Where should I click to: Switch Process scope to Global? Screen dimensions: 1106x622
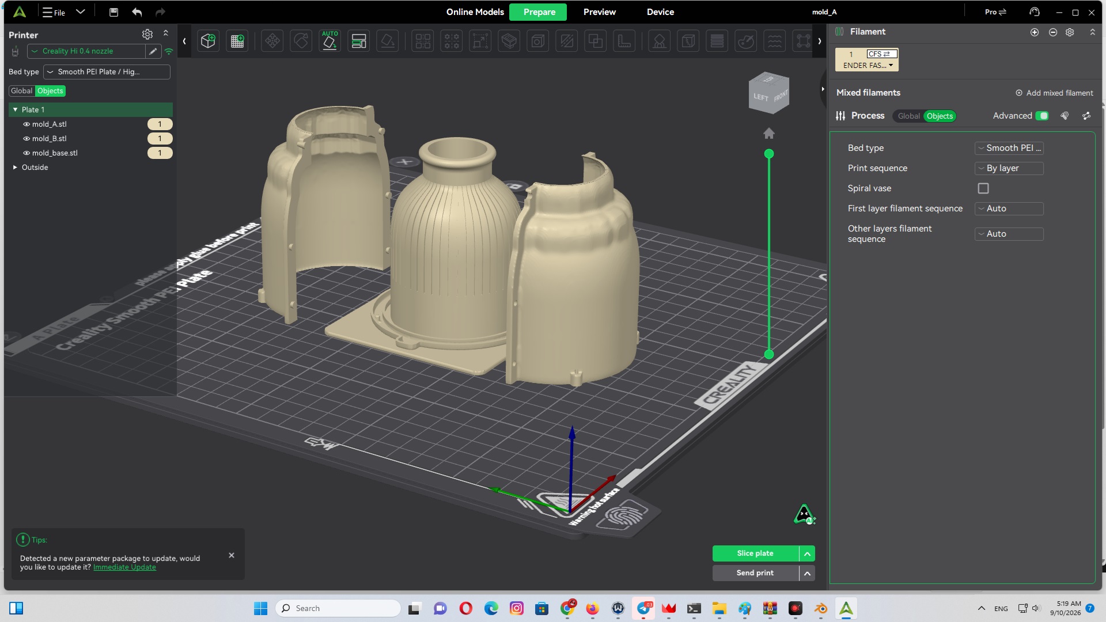[908, 116]
